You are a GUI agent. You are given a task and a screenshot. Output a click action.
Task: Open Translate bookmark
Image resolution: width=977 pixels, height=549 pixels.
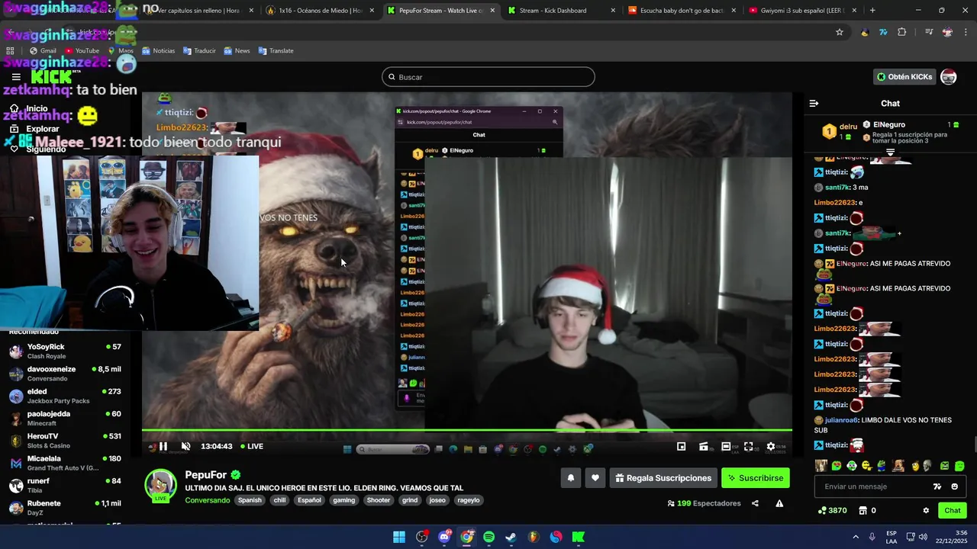tap(276, 51)
